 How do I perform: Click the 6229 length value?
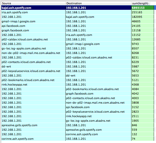pyautogui.click(x=135, y=62)
